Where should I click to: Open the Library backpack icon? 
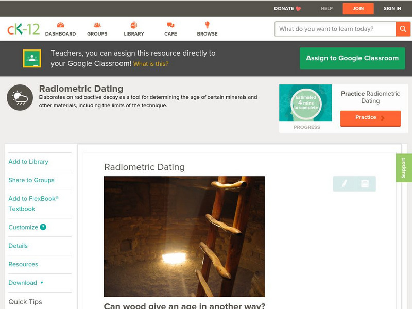click(134, 25)
